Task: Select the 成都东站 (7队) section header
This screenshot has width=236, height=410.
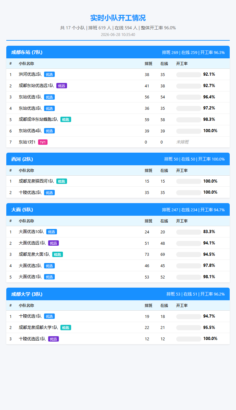Action: pos(118,52)
